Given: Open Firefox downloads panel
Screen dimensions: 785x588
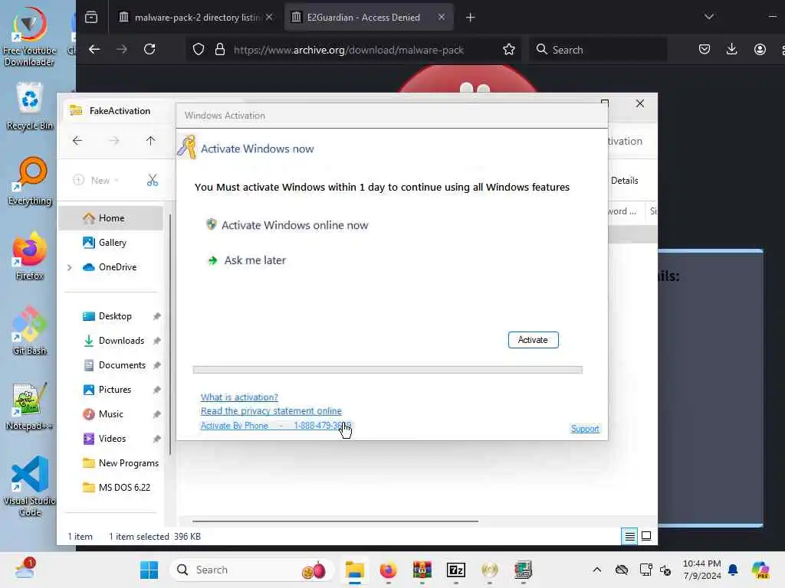Looking at the screenshot, I should (x=731, y=50).
